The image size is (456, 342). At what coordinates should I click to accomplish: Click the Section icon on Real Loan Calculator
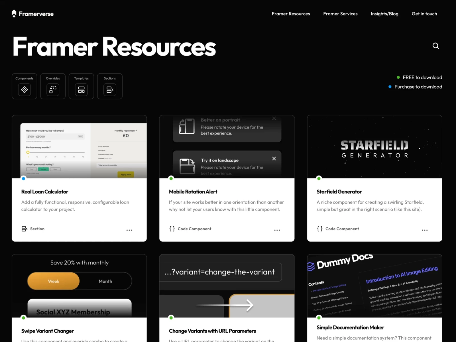pyautogui.click(x=24, y=229)
